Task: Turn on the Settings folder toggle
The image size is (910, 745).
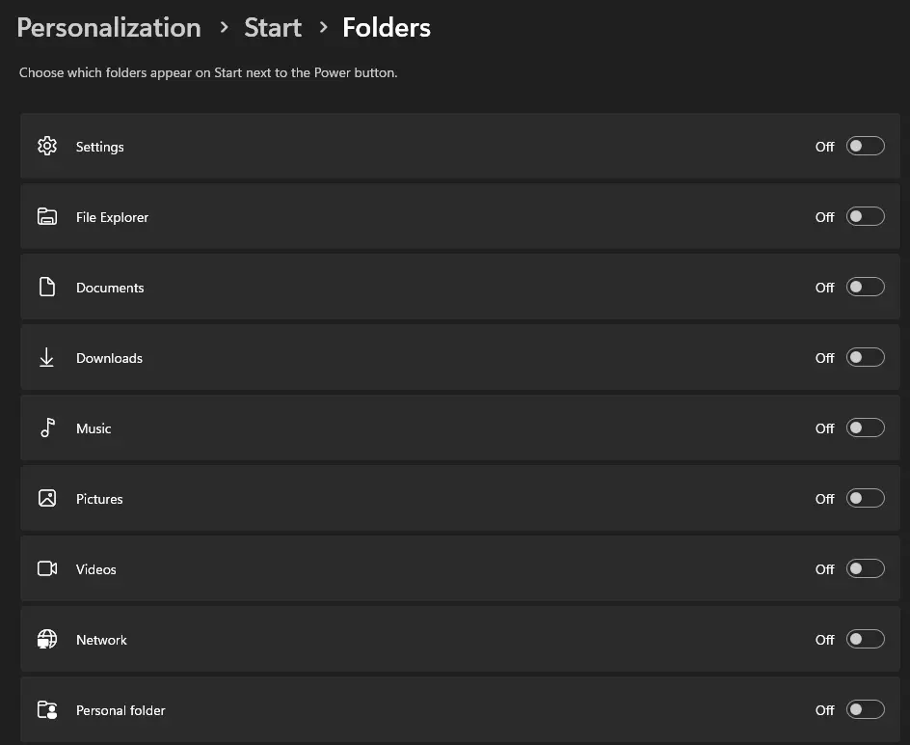Action: click(865, 146)
